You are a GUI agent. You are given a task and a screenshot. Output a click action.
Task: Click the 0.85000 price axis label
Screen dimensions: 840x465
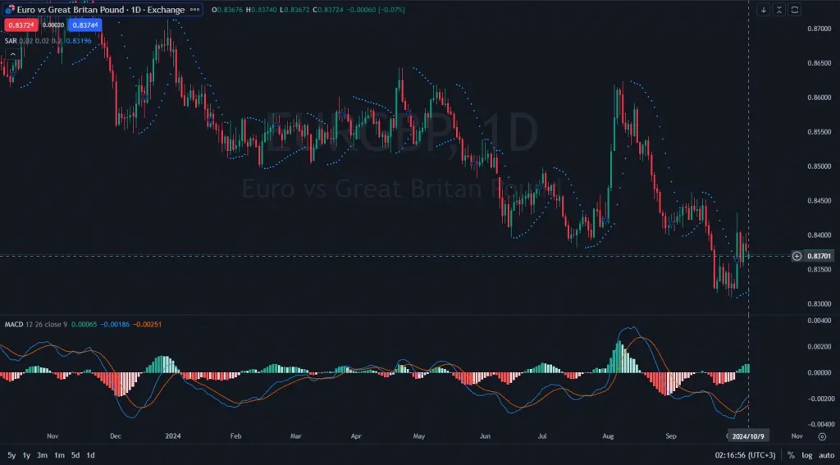(x=819, y=166)
